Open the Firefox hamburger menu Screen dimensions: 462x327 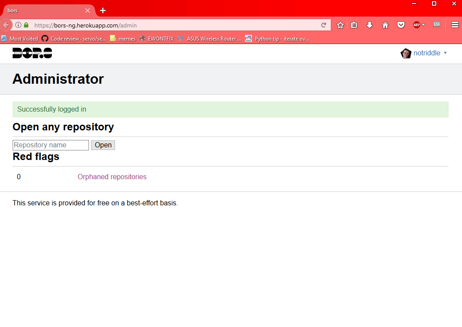[455, 25]
